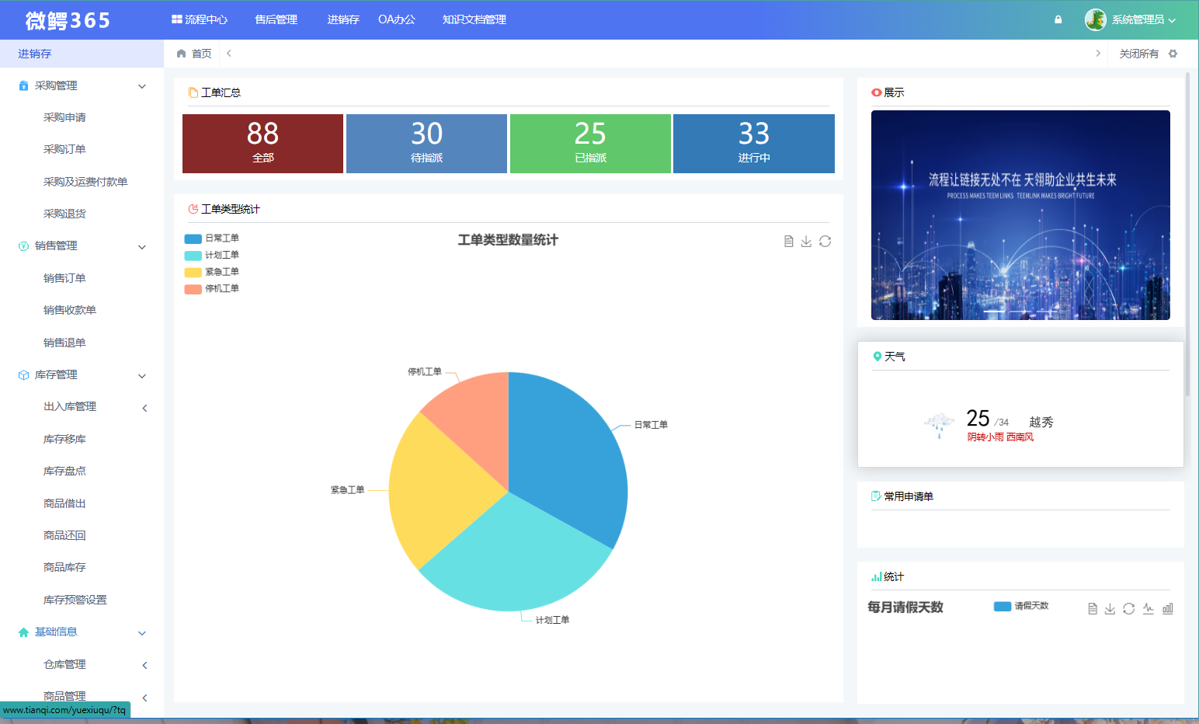The image size is (1199, 724).
Task: Click the lock icon in the top bar
Action: [1058, 19]
